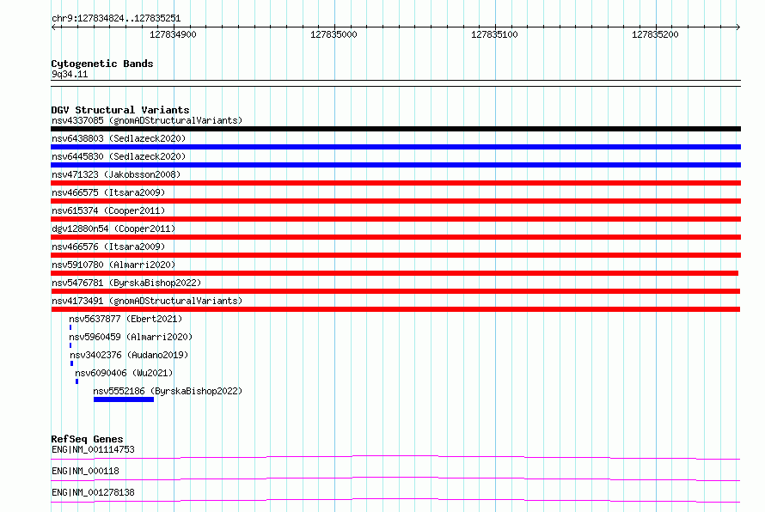Screen dimensions: 765x512
Task: Open gene ENG|NM_001278138 label
Action: (x=93, y=492)
